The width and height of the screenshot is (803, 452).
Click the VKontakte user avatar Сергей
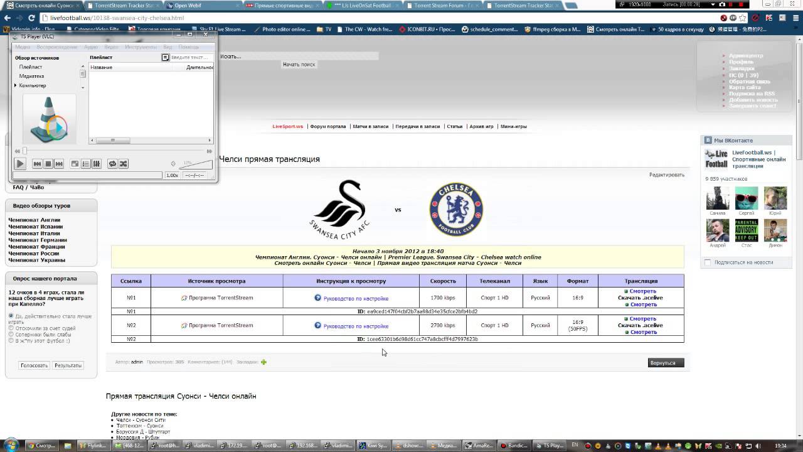747,198
